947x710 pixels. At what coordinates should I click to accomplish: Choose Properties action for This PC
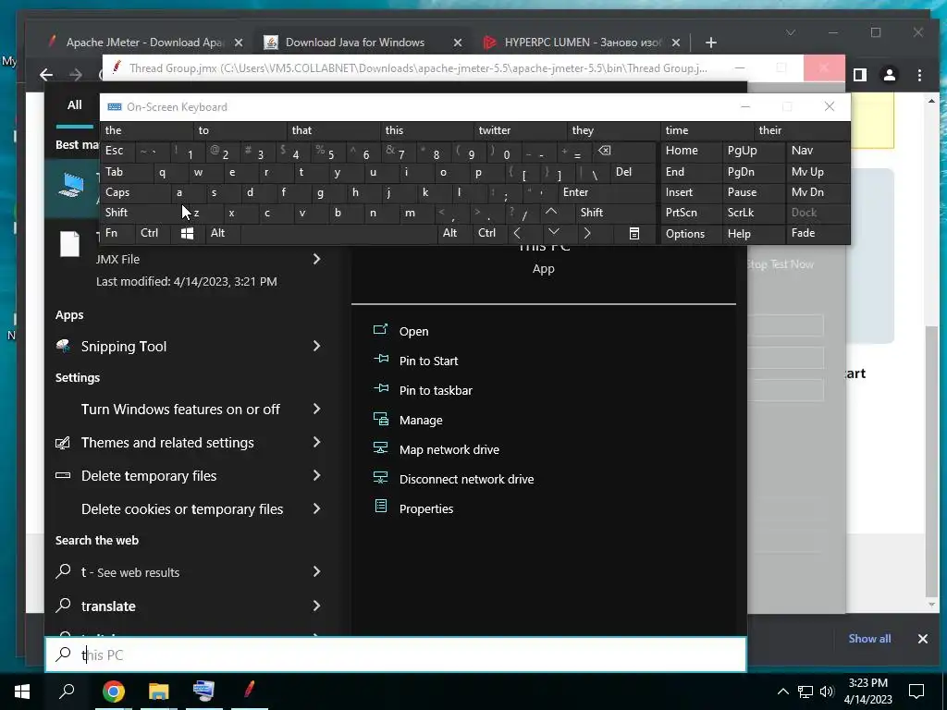(x=425, y=509)
